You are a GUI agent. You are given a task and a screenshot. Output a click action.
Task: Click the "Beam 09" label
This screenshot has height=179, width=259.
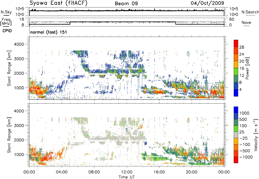click(x=126, y=4)
